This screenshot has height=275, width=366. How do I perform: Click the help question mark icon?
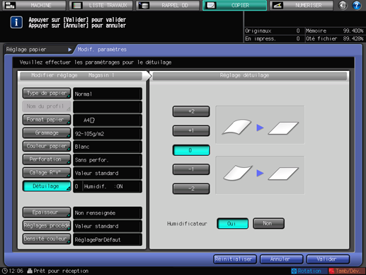356,5
